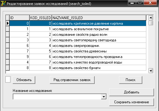Click the application icon in title bar

point(3,3)
